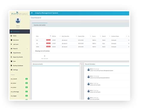Click the Items menu icon

pos(11,36)
